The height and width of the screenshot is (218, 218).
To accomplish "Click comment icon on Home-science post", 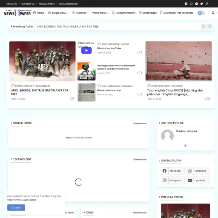I will [x=140, y=94].
